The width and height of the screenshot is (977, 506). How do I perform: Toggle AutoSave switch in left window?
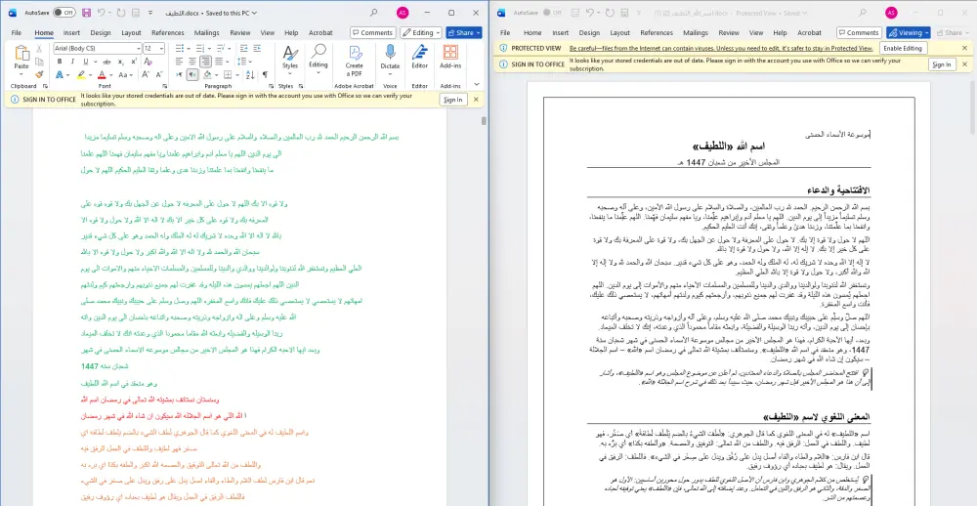(x=64, y=13)
